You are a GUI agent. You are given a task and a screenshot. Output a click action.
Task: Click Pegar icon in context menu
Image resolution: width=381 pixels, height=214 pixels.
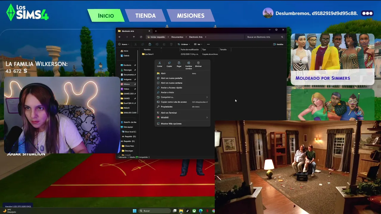tap(179, 63)
